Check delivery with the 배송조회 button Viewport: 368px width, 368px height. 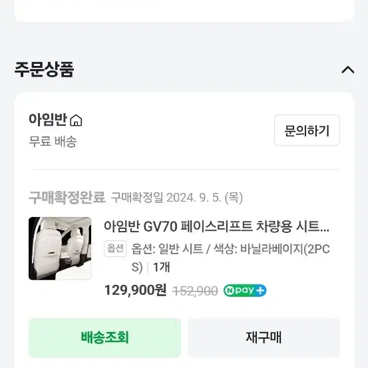click(104, 338)
